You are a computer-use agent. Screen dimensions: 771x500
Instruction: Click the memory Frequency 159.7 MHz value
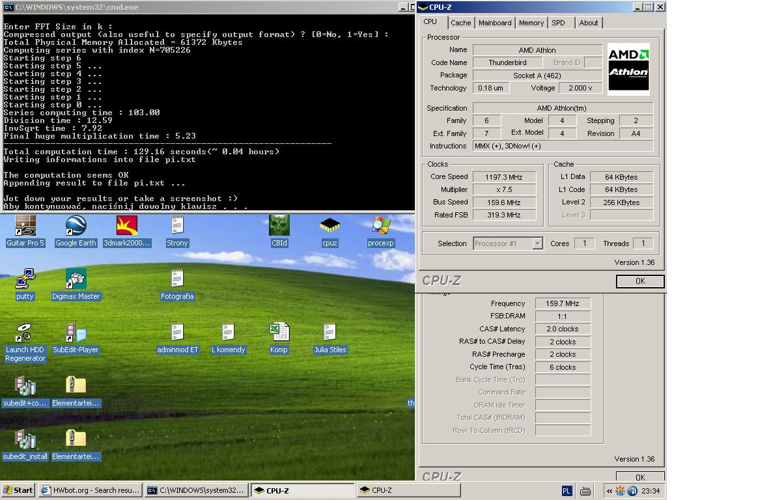point(563,303)
